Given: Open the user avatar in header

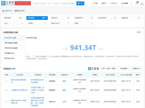Looking at the screenshot, I should tap(142, 3).
